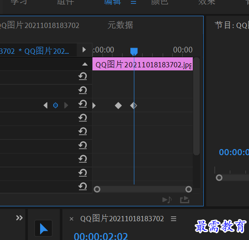
Task: Switch to 效果 workspace
Action: tap(207, 2)
